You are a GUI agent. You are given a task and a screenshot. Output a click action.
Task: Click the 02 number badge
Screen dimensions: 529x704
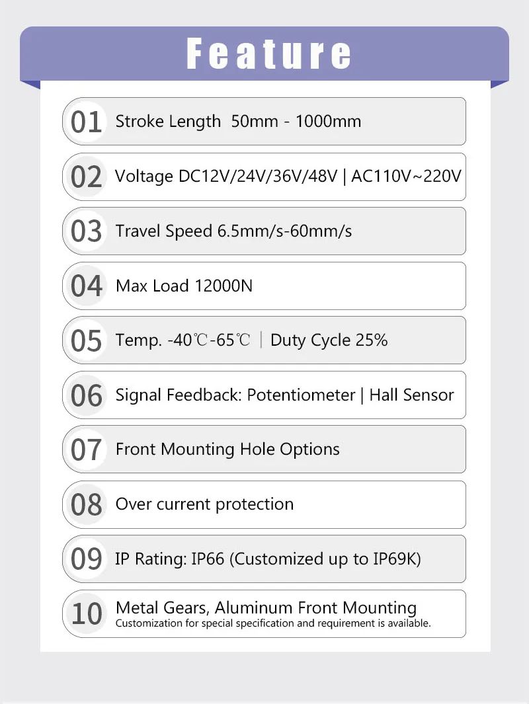87,177
